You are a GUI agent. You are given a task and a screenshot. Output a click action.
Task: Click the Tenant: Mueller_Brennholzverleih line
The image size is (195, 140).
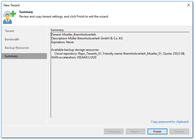coord(74,35)
